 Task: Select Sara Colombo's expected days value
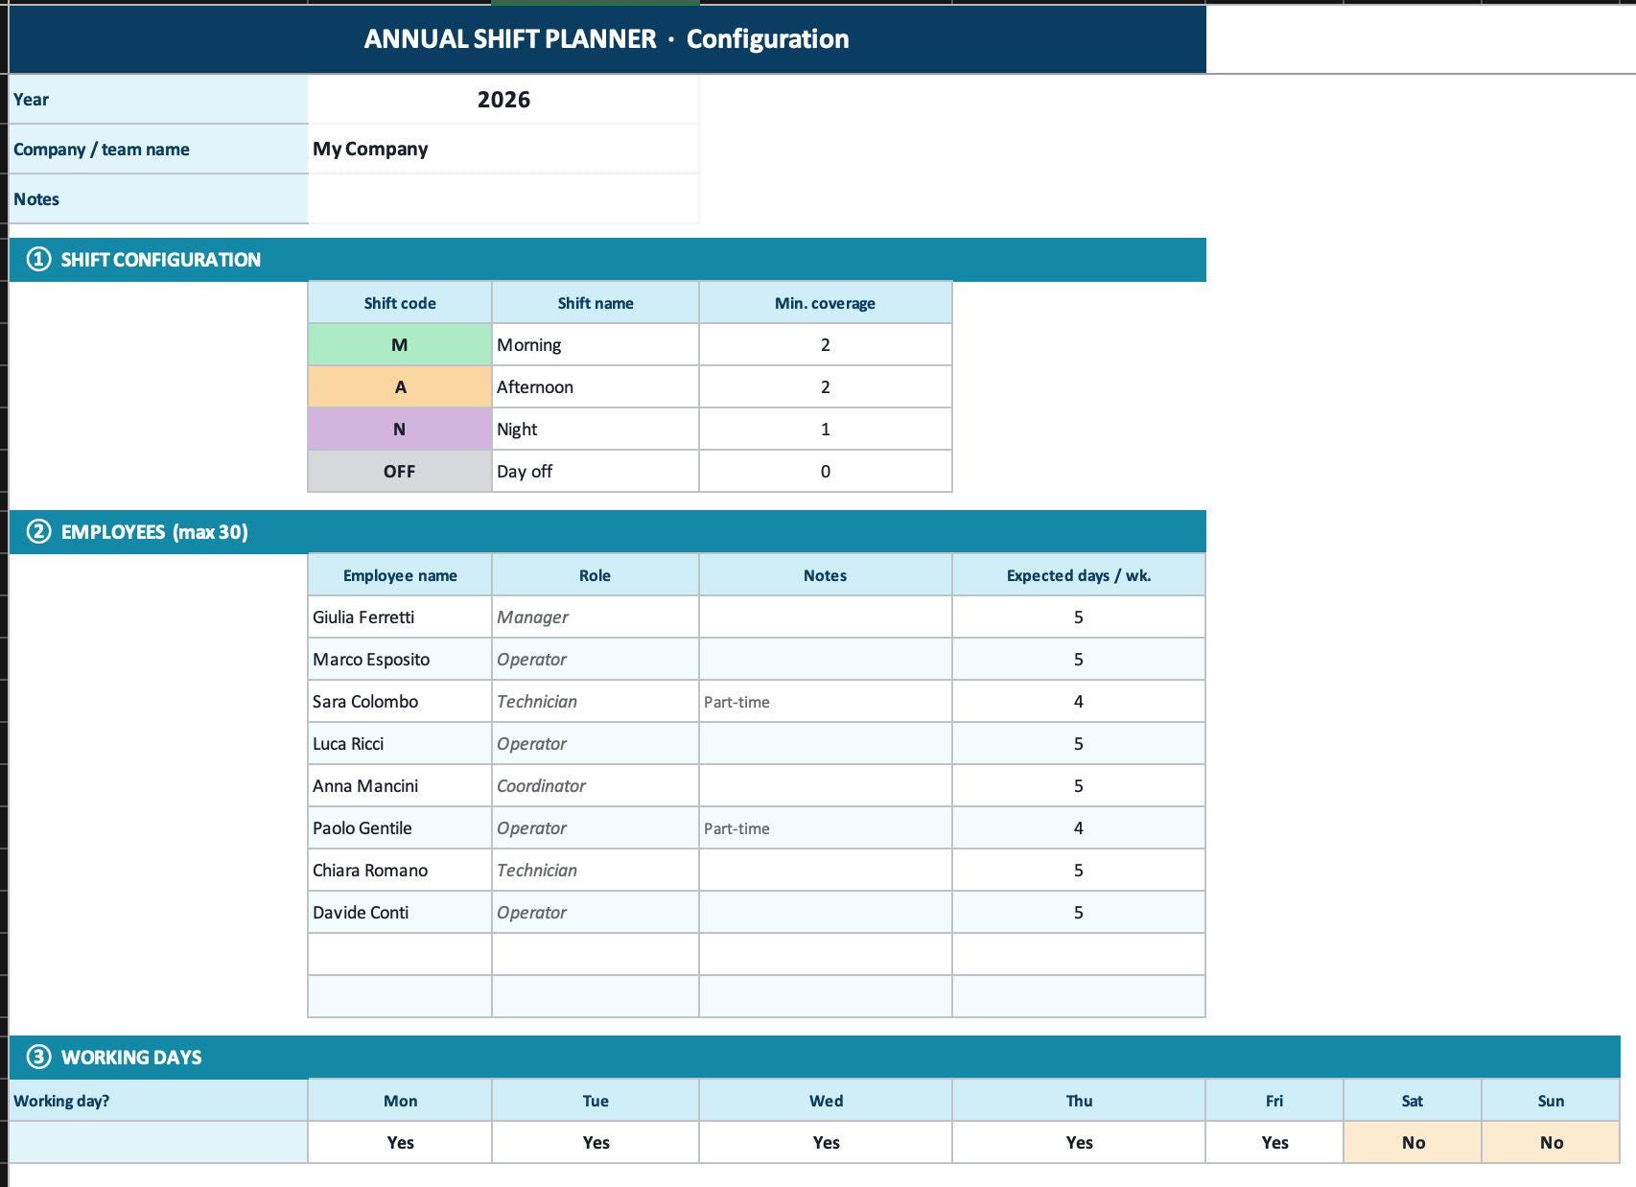point(1079,702)
